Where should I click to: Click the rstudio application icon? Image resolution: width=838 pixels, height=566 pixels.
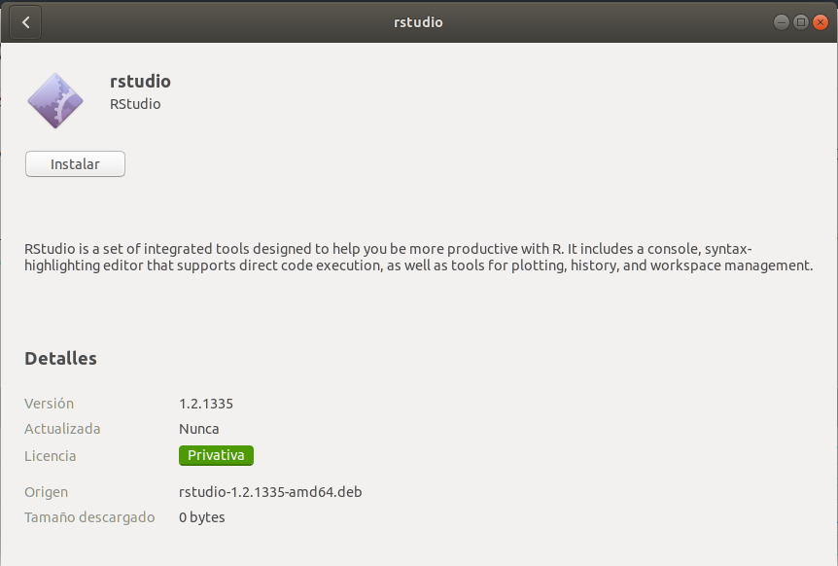coord(55,100)
